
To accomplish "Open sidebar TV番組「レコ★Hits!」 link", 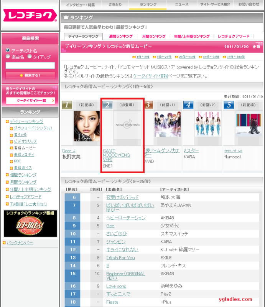I will [x=28, y=204].
